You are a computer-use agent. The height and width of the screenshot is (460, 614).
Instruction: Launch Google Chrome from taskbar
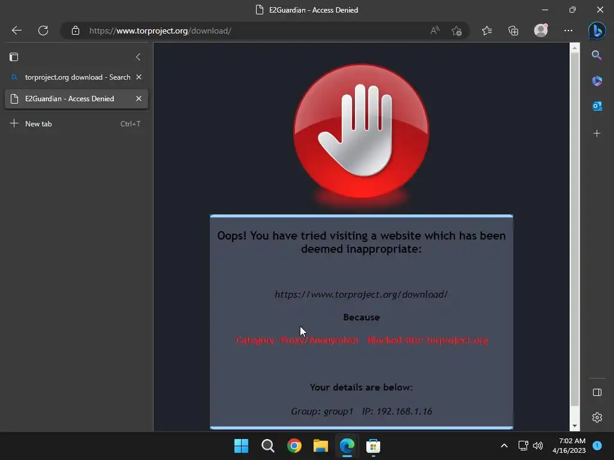[294, 446]
